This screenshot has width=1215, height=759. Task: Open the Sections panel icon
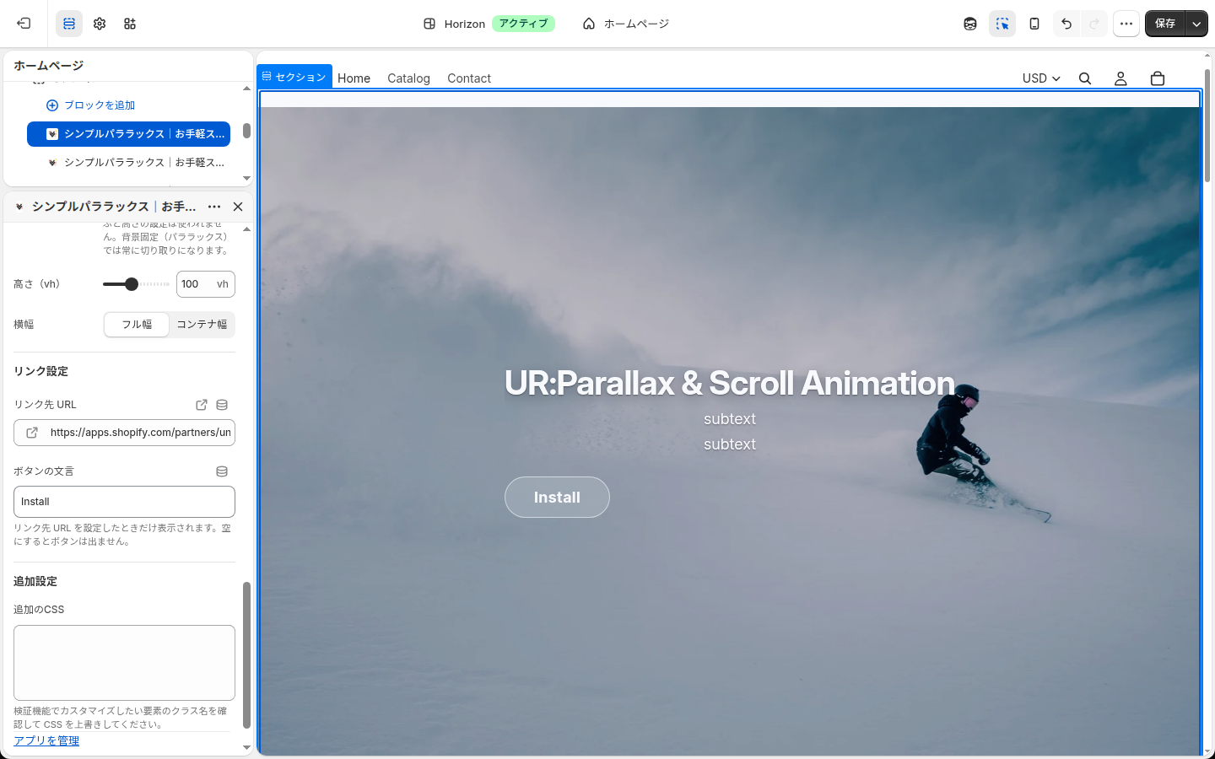coord(69,24)
